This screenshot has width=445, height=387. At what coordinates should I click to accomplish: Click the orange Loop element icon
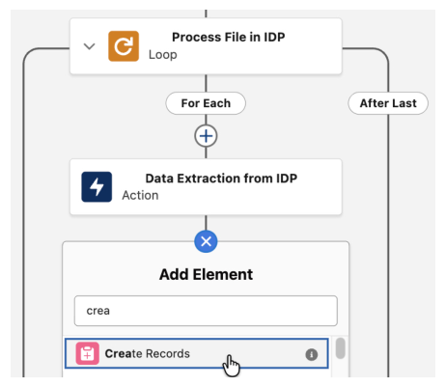124,46
